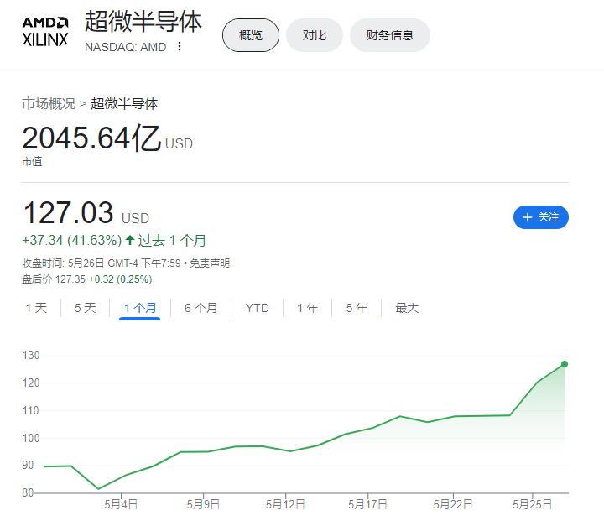
Task: Show the YTD chart range
Action: (258, 308)
